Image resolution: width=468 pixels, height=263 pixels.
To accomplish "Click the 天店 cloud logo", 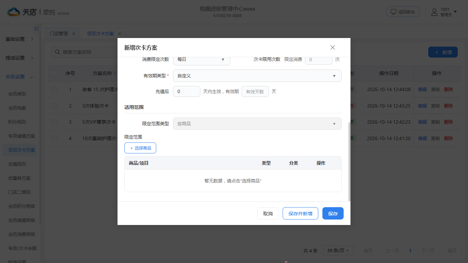I will (x=14, y=12).
